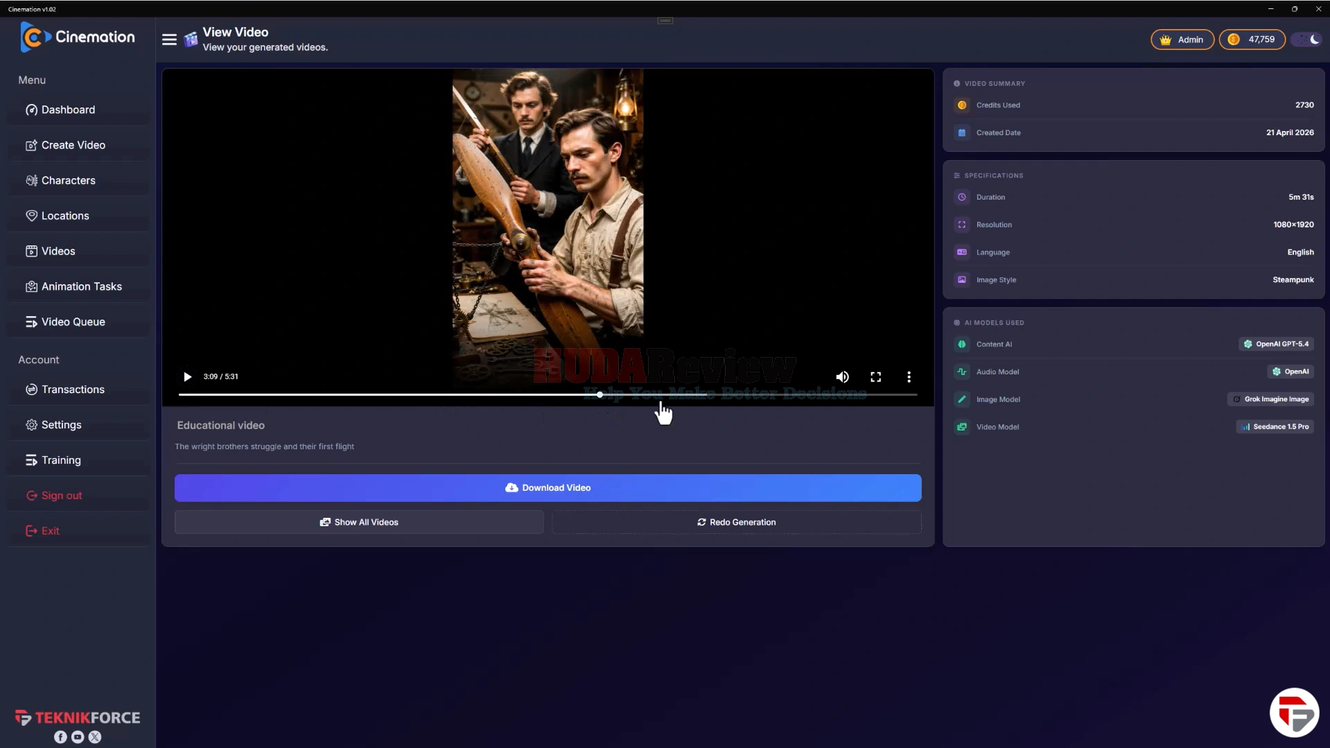Mute the video volume speaker icon

(x=842, y=376)
